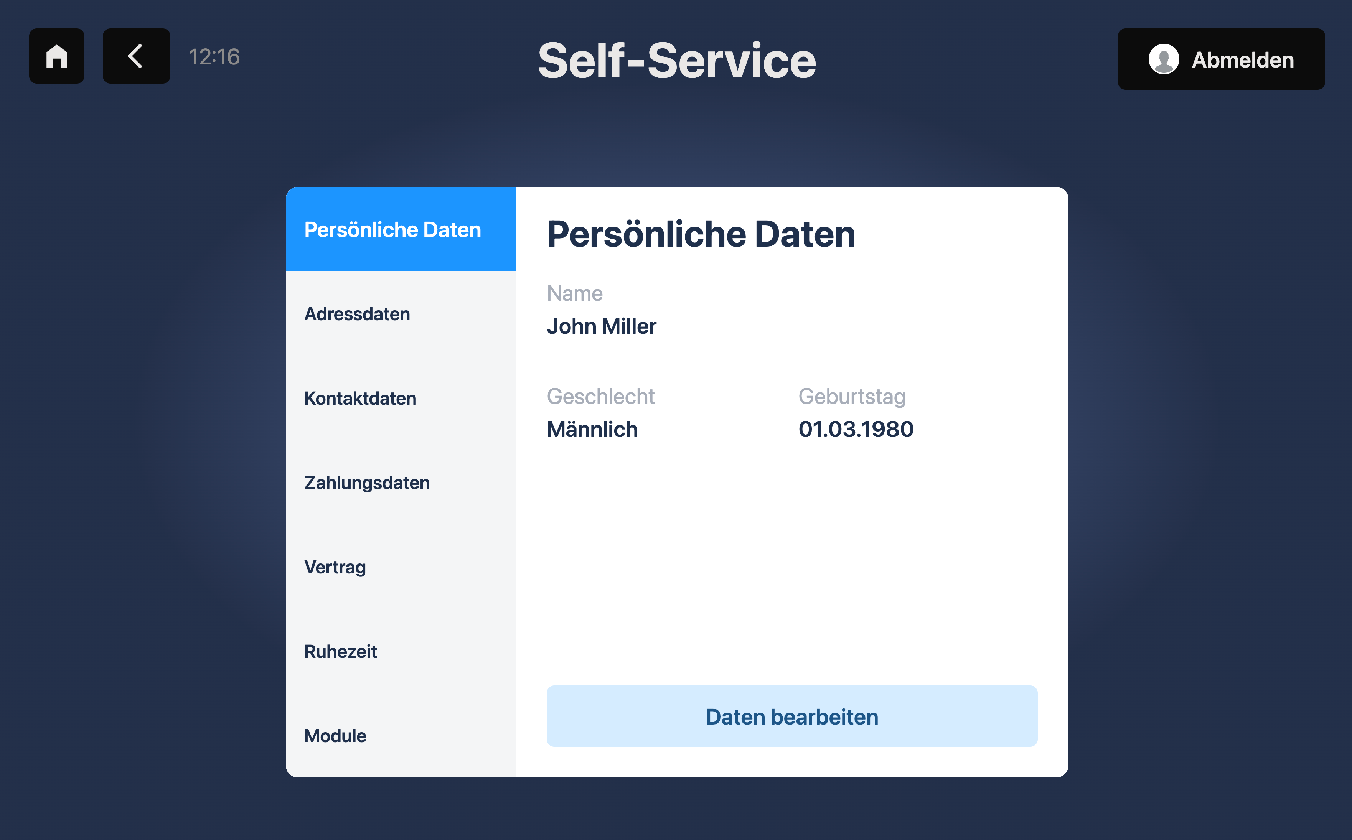Click the user avatar icon

[1164, 59]
